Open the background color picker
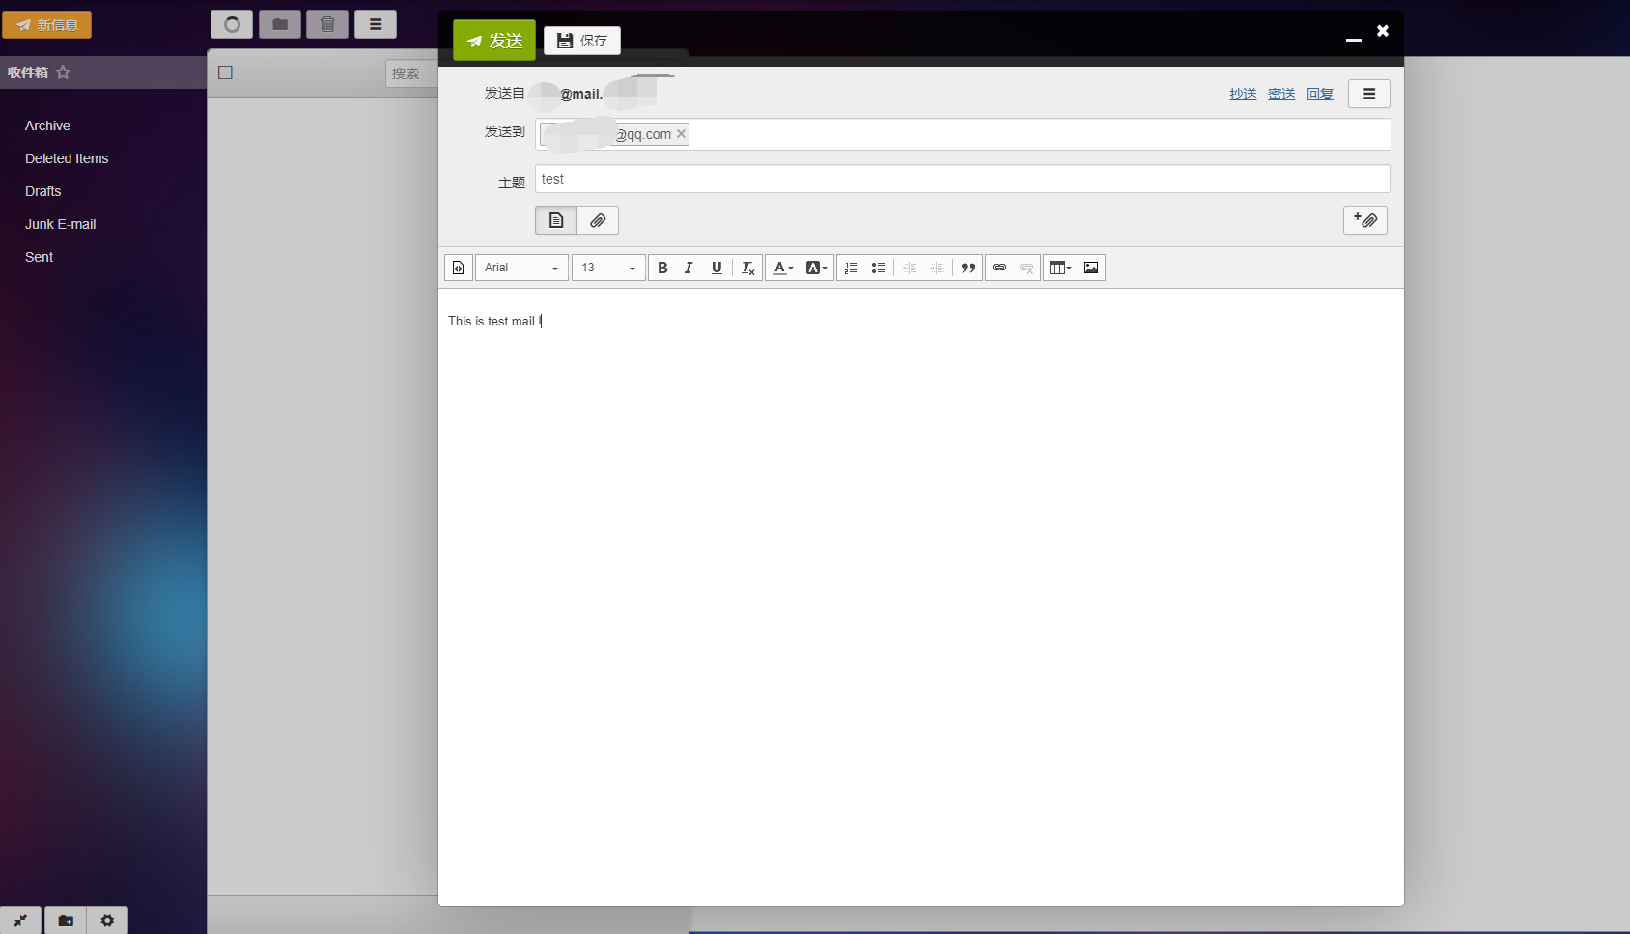The image size is (1630, 934). 817,268
